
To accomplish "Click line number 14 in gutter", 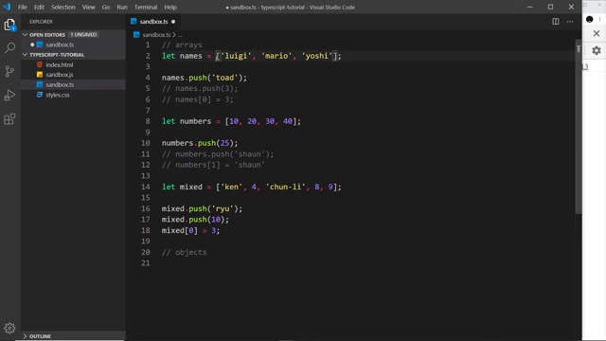I will click(x=145, y=188).
